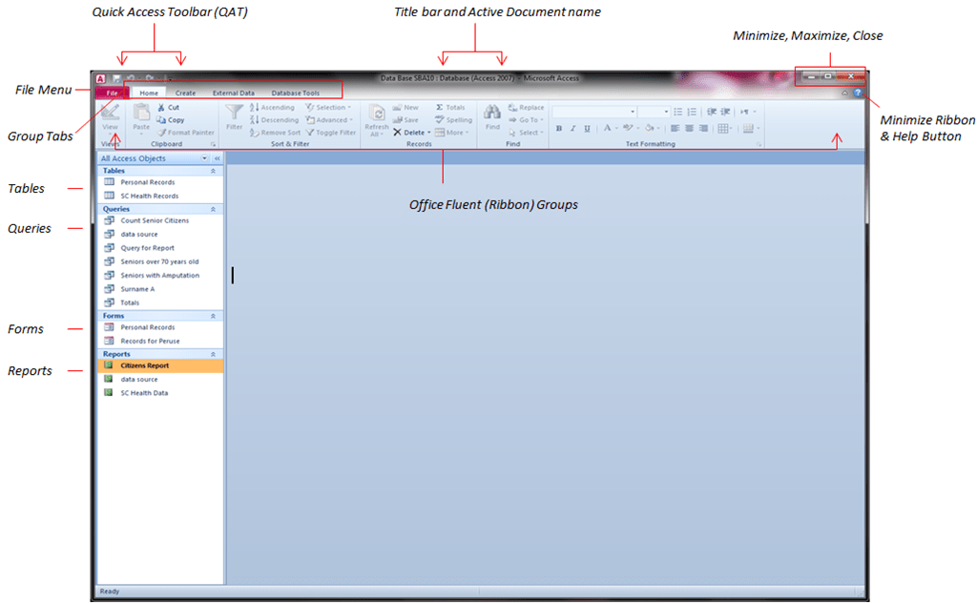Click the Filter funnel icon
The height and width of the screenshot is (603, 977).
[235, 113]
